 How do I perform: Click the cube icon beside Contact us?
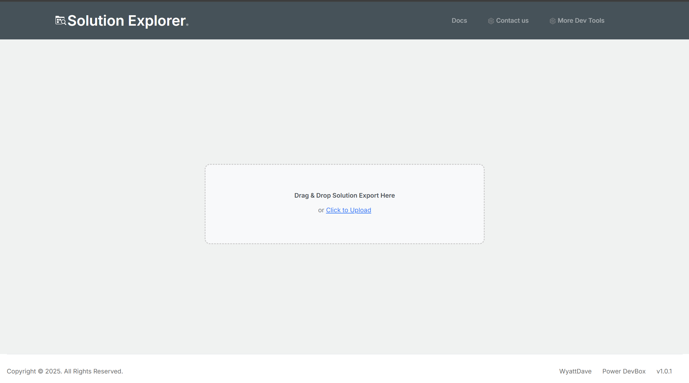click(491, 21)
